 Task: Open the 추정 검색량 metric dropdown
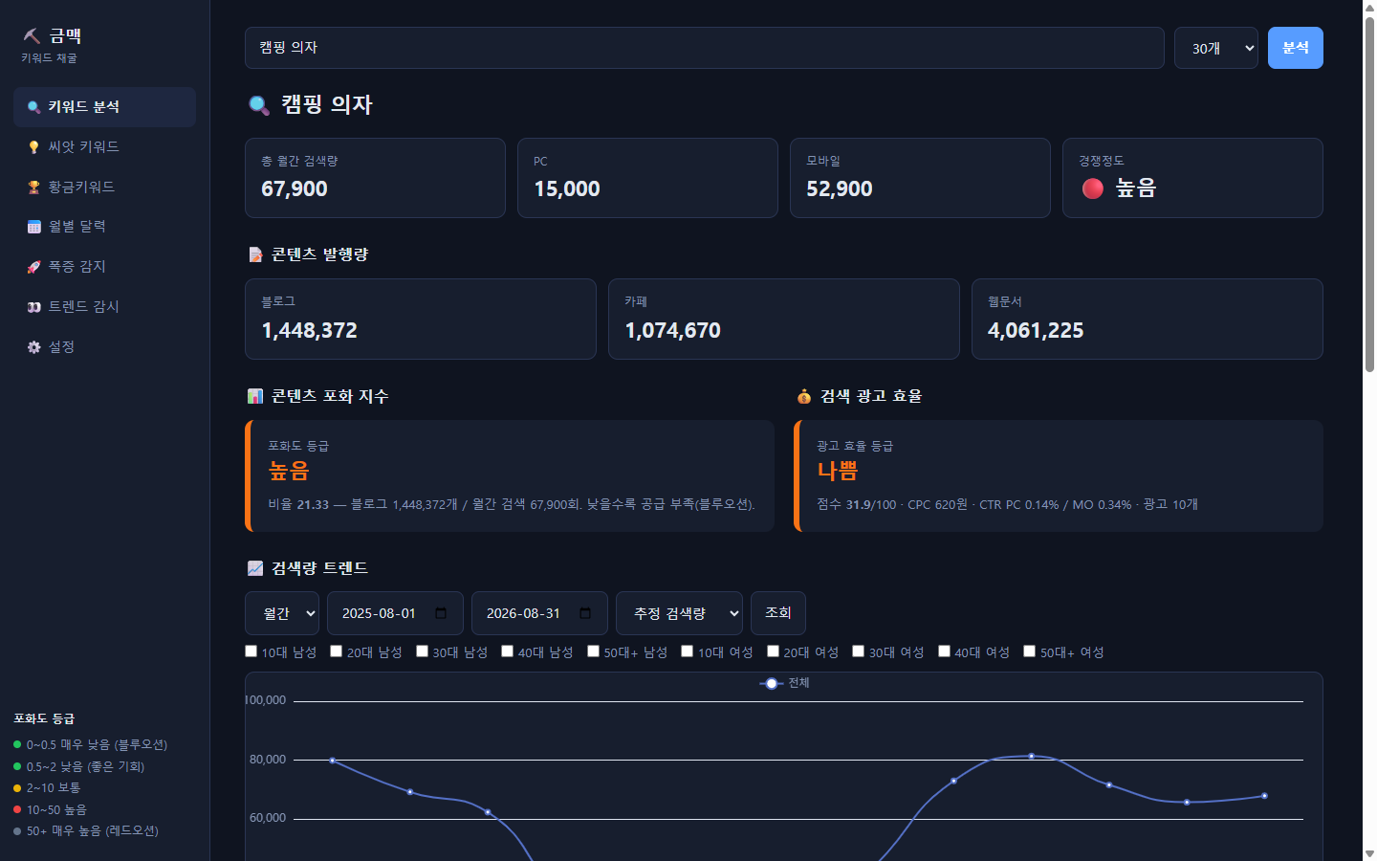tap(679, 613)
